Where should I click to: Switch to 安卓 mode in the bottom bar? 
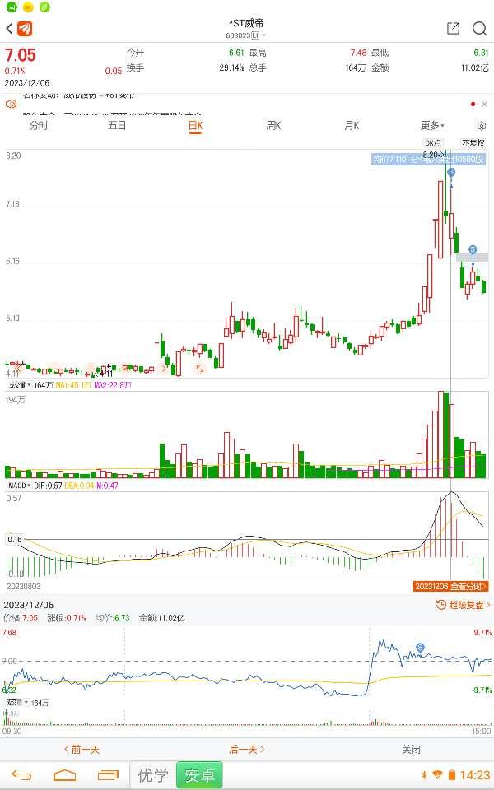[x=198, y=775]
